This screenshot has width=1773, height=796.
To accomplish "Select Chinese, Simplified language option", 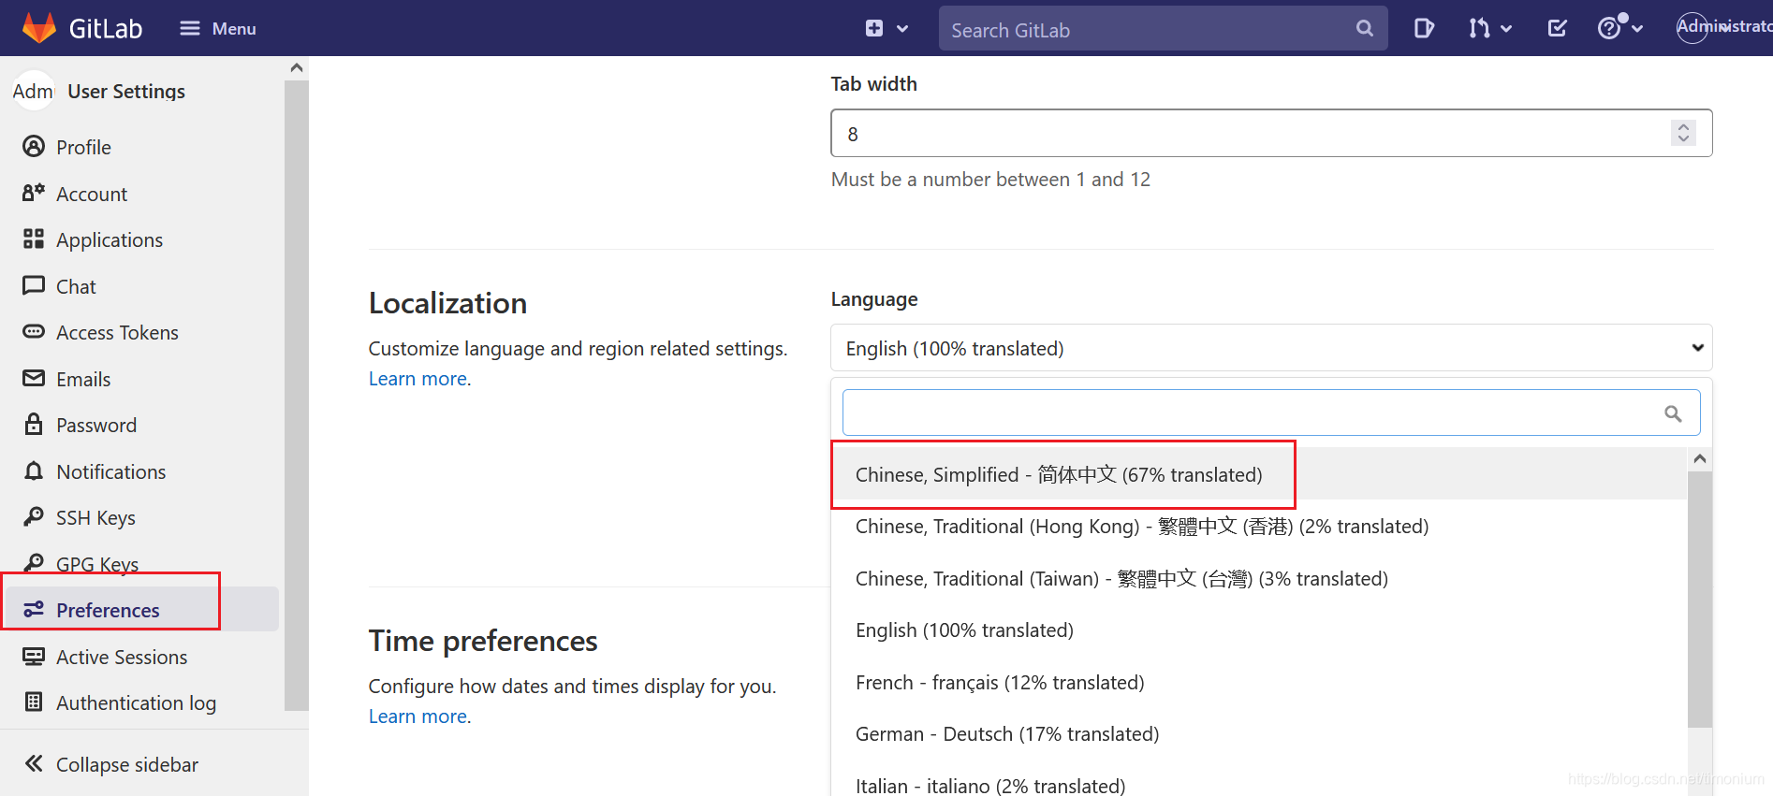I will coord(1259,474).
